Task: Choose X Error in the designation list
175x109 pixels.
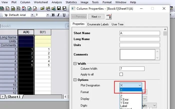Action: [x=131, y=100]
